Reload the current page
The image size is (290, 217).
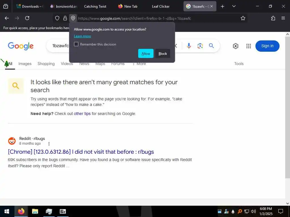point(27,18)
